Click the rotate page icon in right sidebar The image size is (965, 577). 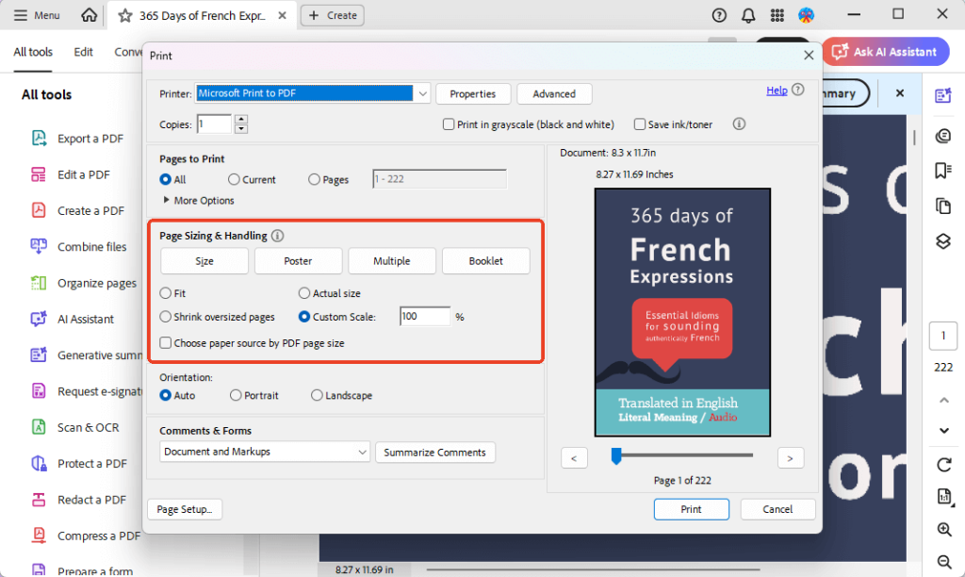click(943, 465)
